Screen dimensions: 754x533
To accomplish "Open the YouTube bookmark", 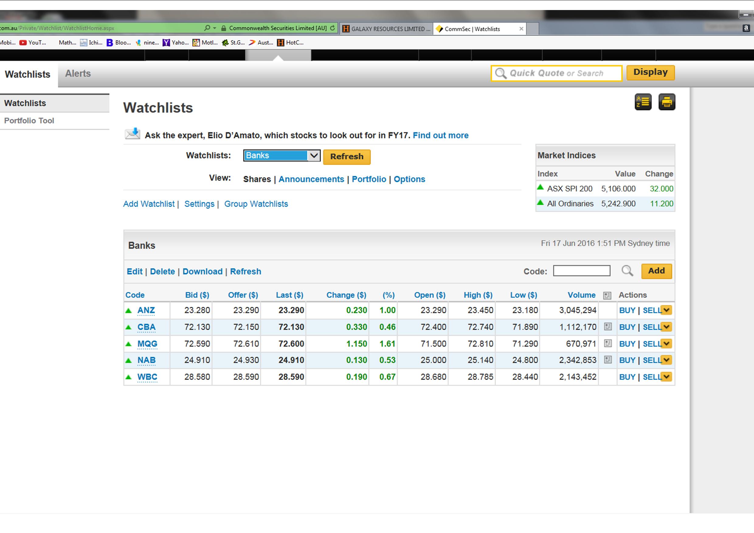I will [x=33, y=42].
